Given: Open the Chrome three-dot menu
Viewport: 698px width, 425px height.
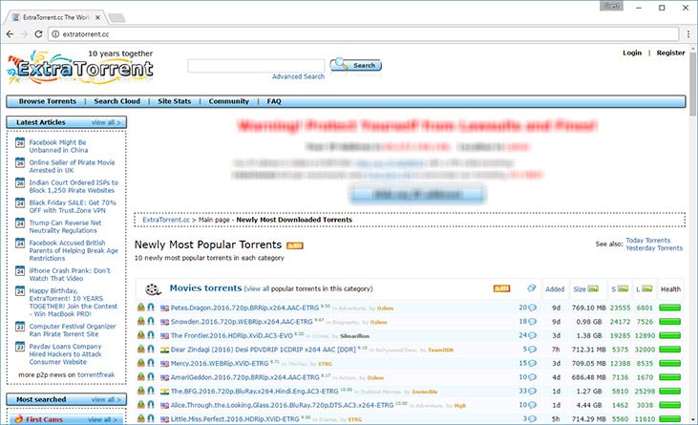Looking at the screenshot, I should coord(688,34).
